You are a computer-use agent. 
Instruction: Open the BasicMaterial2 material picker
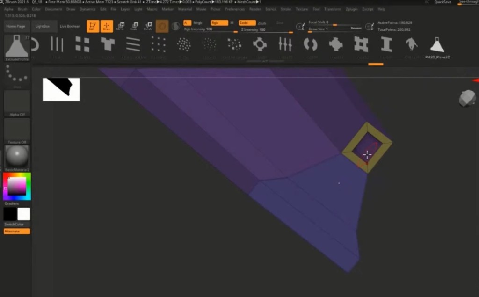pyautogui.click(x=17, y=158)
